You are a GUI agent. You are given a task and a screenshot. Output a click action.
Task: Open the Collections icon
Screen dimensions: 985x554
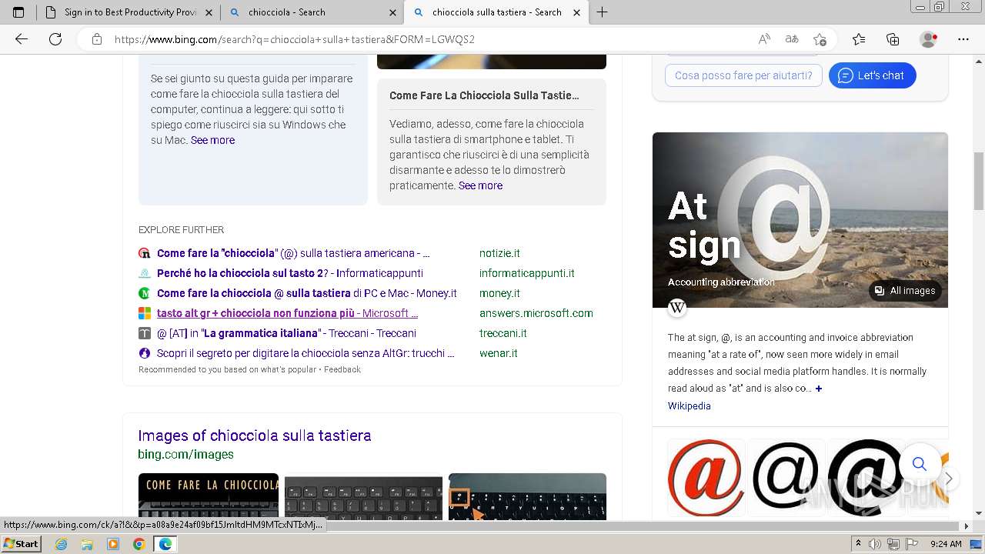893,39
